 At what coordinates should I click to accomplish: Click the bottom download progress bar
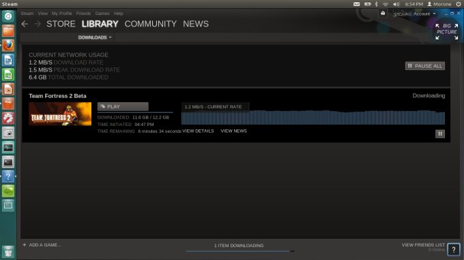[x=240, y=251]
